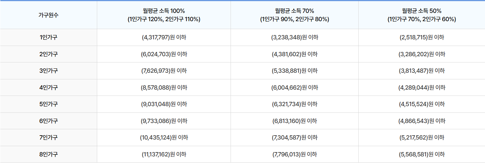This screenshot has width=485, height=163.
Task: Click the (3,813,487)원 이하 cell
Action: pos(422,71)
